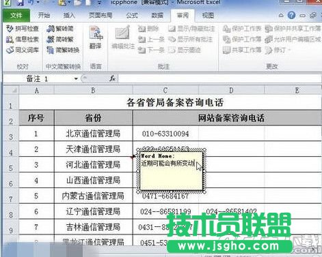
Task: Select column A header
Action: click(37, 91)
